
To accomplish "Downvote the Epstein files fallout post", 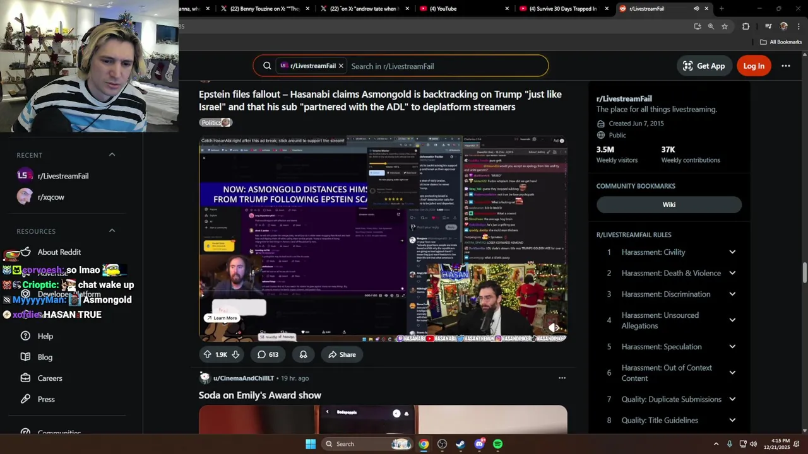I will (x=235, y=354).
